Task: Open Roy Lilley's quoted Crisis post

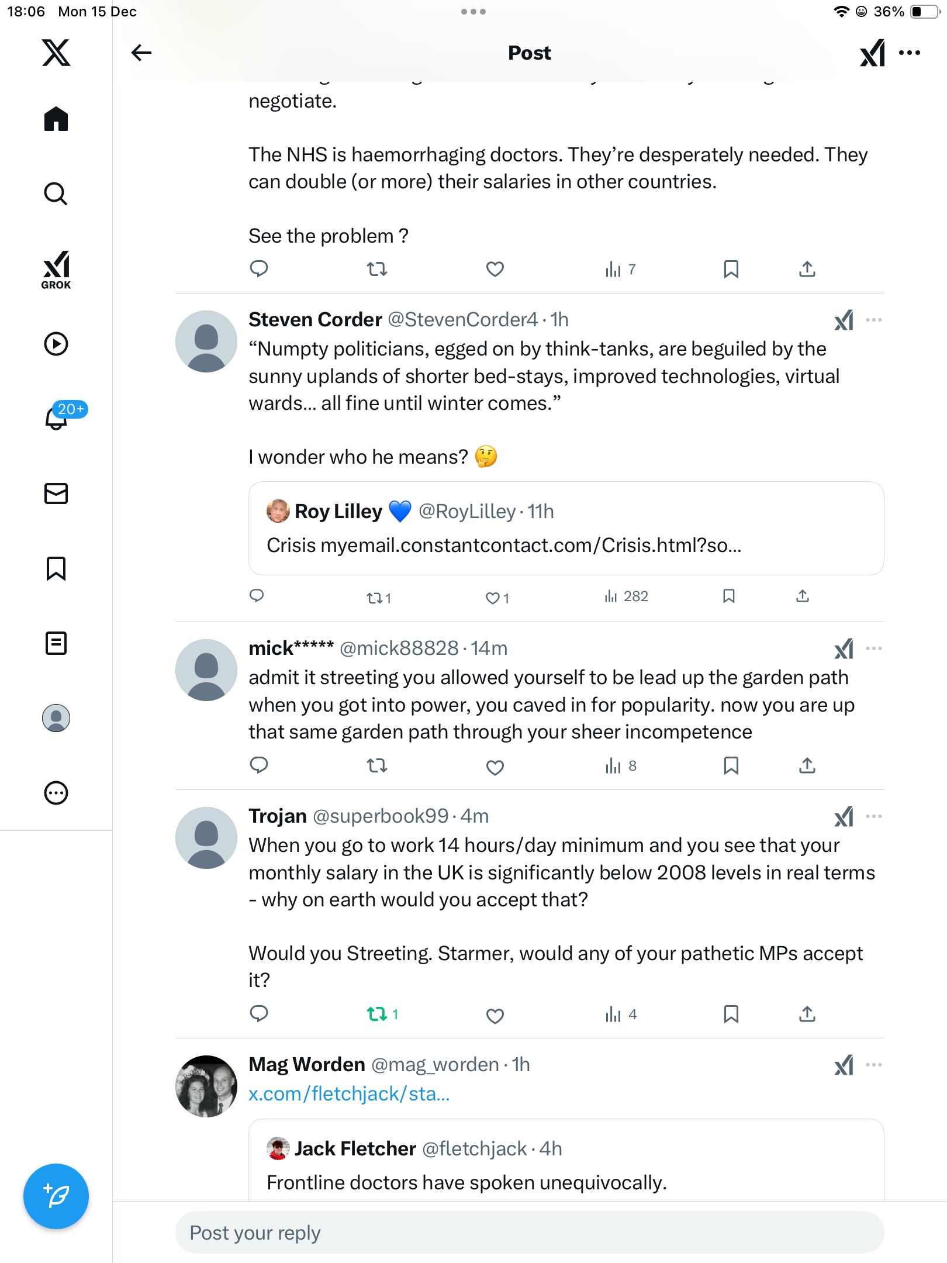Action: (566, 528)
